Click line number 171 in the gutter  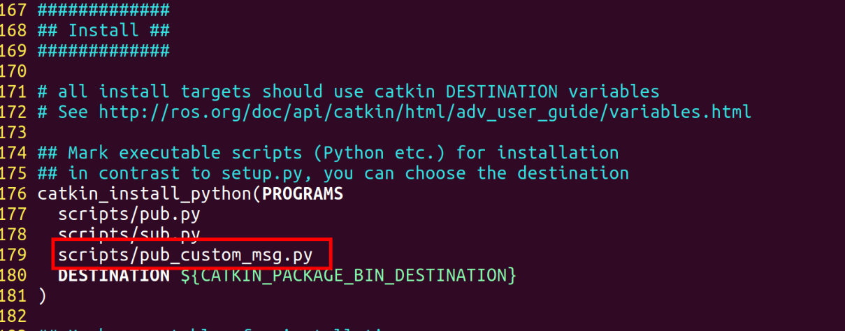tap(15, 91)
